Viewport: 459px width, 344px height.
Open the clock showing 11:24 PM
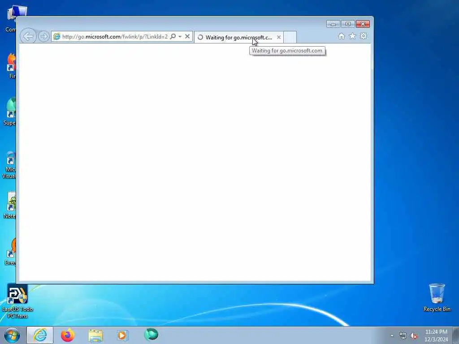(x=436, y=335)
